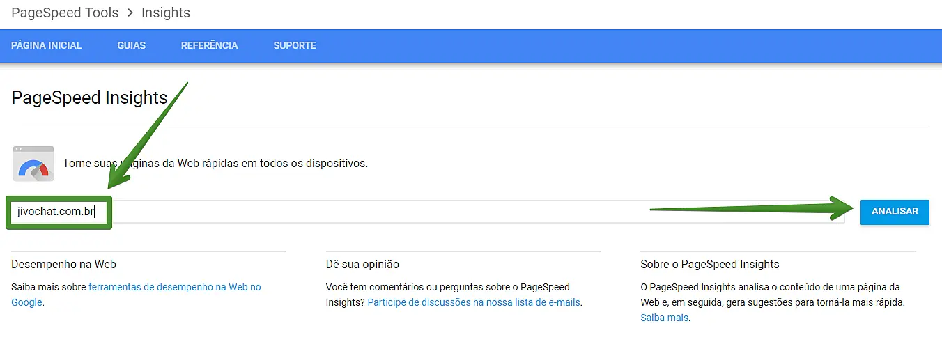This screenshot has height=344, width=942.
Task: Open the Suporte tab
Action: pyautogui.click(x=295, y=45)
